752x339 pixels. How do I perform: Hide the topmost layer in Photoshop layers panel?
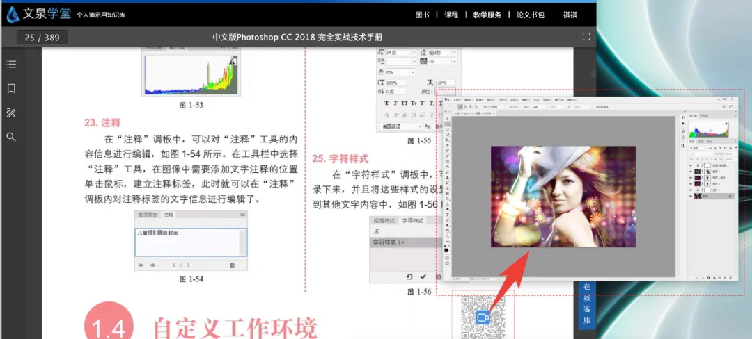(x=691, y=165)
